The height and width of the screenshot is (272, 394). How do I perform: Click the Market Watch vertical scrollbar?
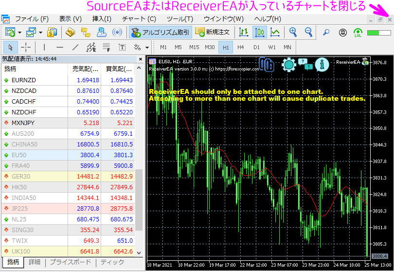[x=139, y=204]
